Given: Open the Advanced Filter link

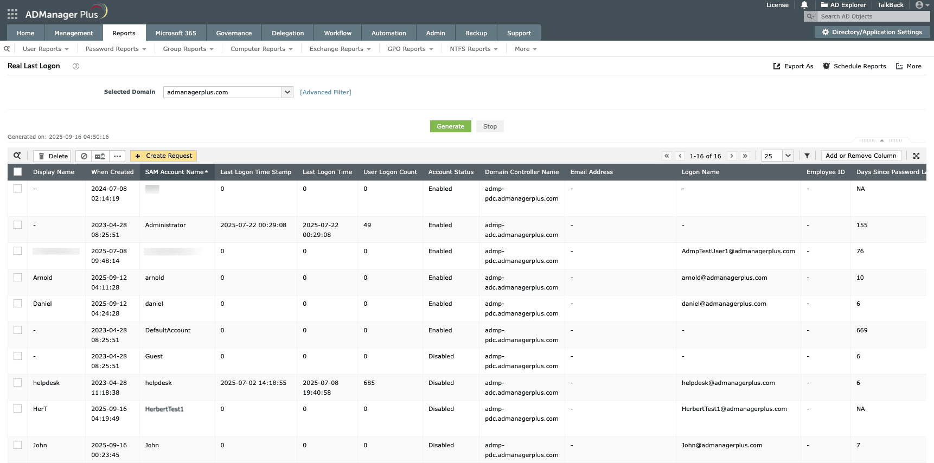Looking at the screenshot, I should [325, 92].
